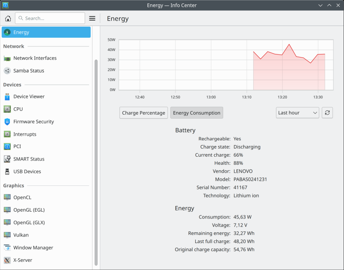
Task: Refresh the energy consumption chart
Action: pyautogui.click(x=327, y=112)
